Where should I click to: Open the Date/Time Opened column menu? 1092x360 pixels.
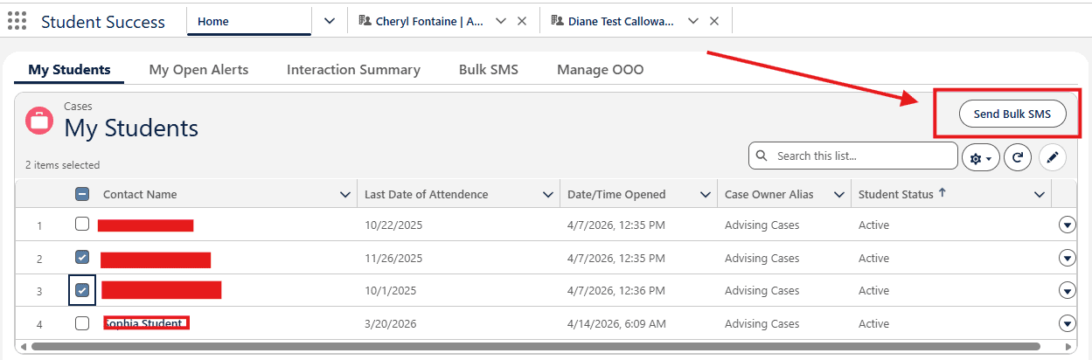[706, 194]
